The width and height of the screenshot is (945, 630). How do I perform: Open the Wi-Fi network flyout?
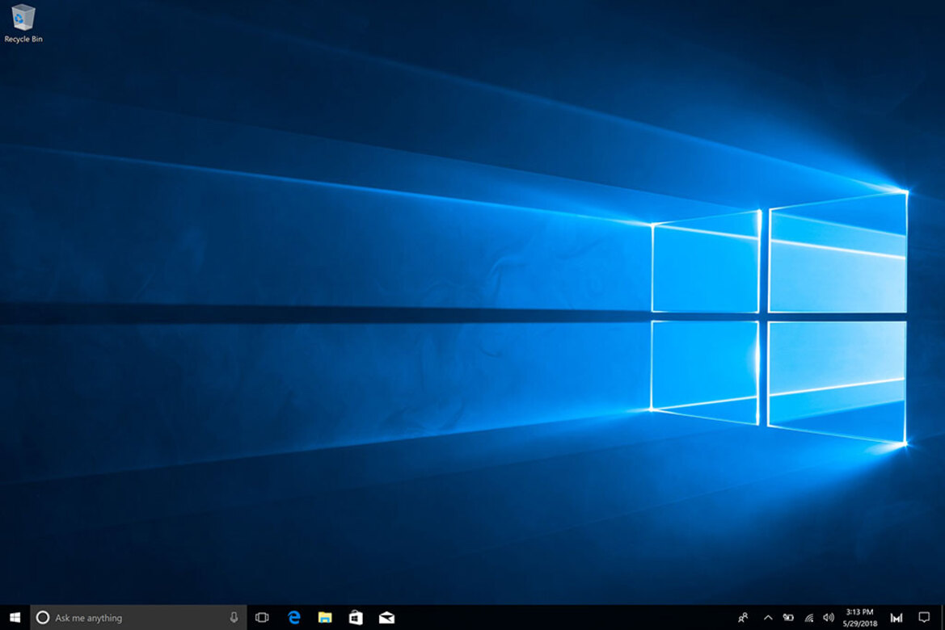(x=809, y=617)
